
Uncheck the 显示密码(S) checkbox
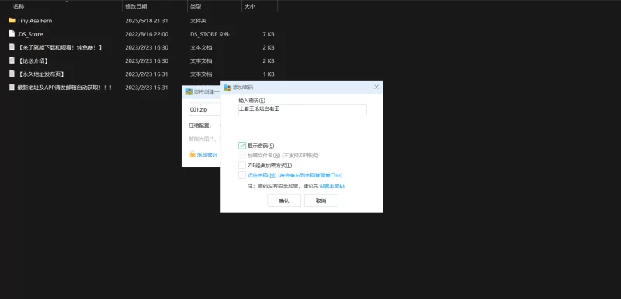(x=242, y=146)
